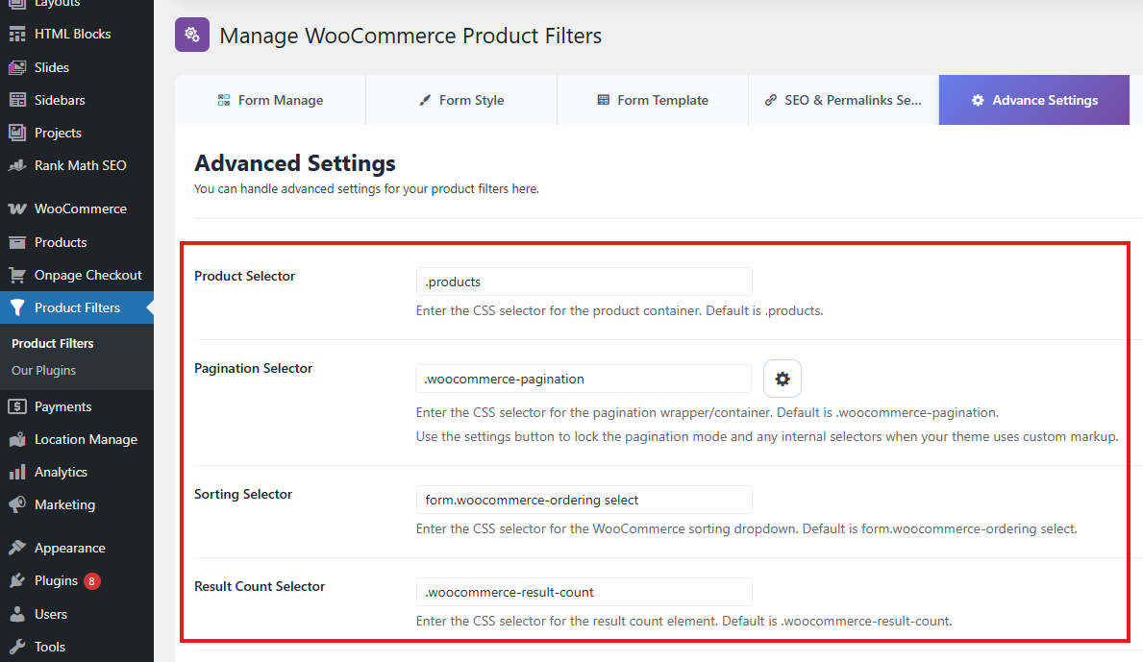
Task: Click the Analytics bar chart icon
Action: click(x=16, y=472)
